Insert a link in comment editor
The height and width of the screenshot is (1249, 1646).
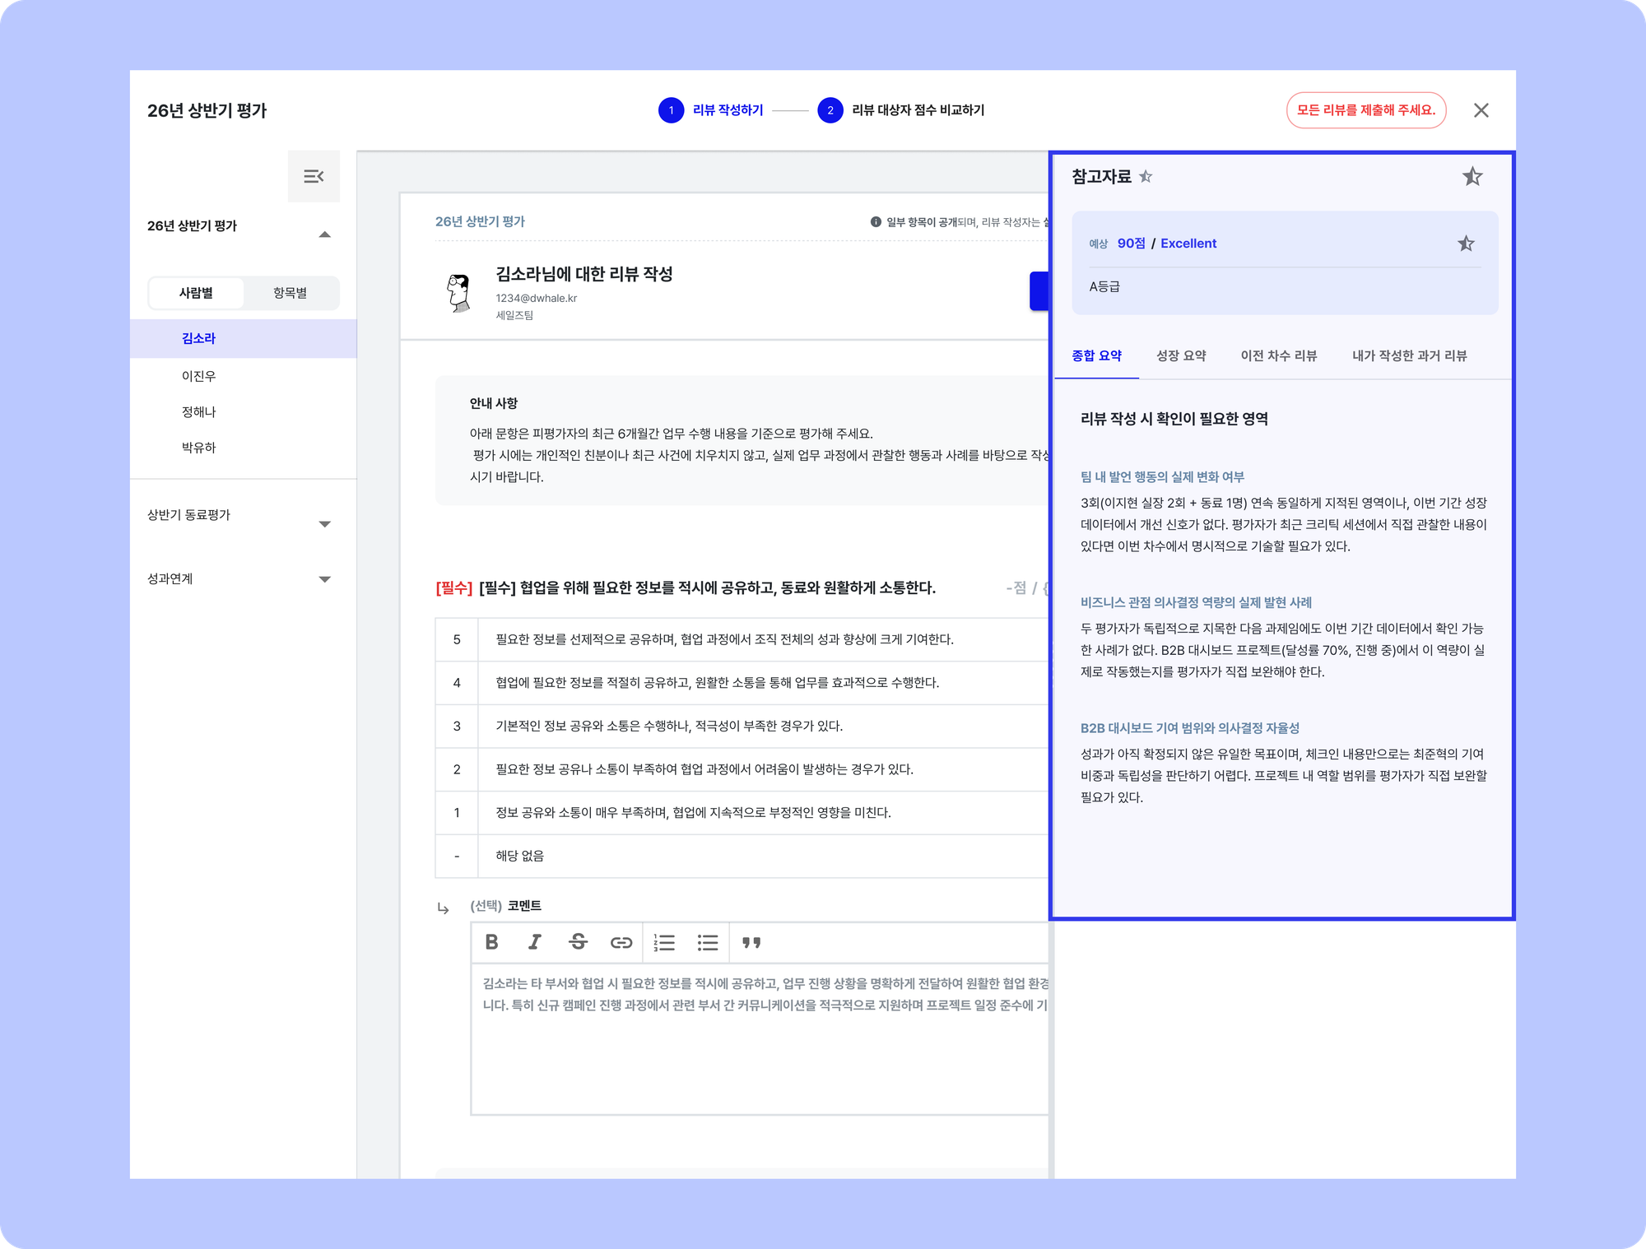pos(621,942)
